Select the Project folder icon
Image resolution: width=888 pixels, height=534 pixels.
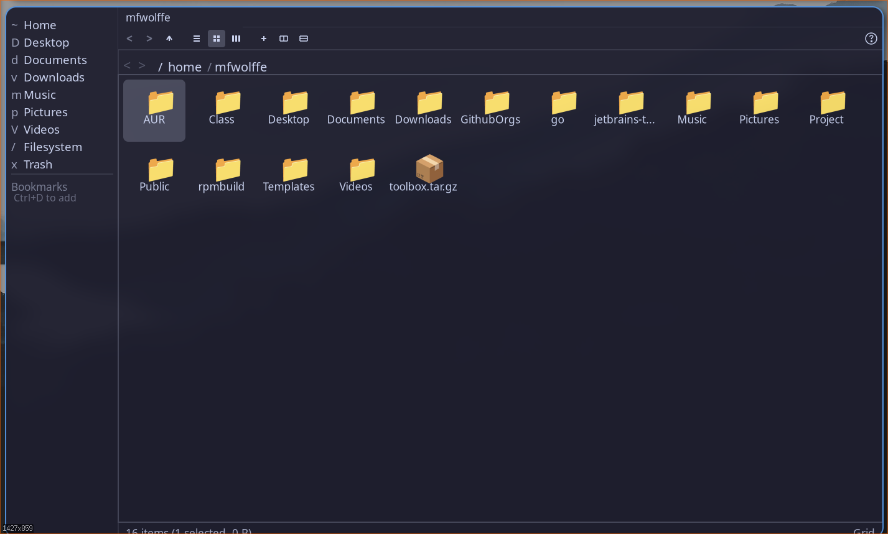832,103
